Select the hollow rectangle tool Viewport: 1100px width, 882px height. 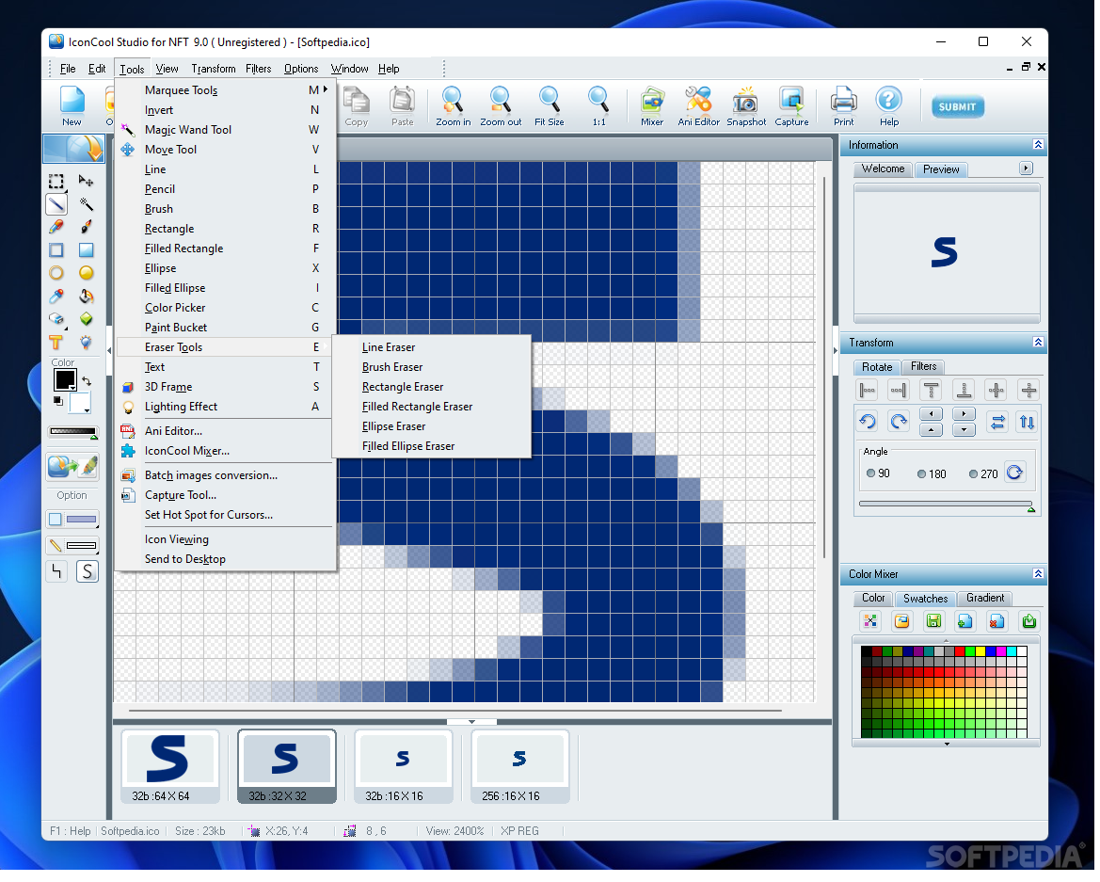click(x=56, y=250)
